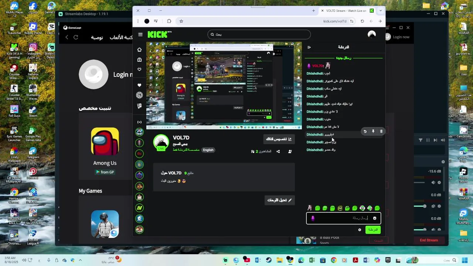
Task: Show hidden system tray icons
Action: (x=80, y=260)
